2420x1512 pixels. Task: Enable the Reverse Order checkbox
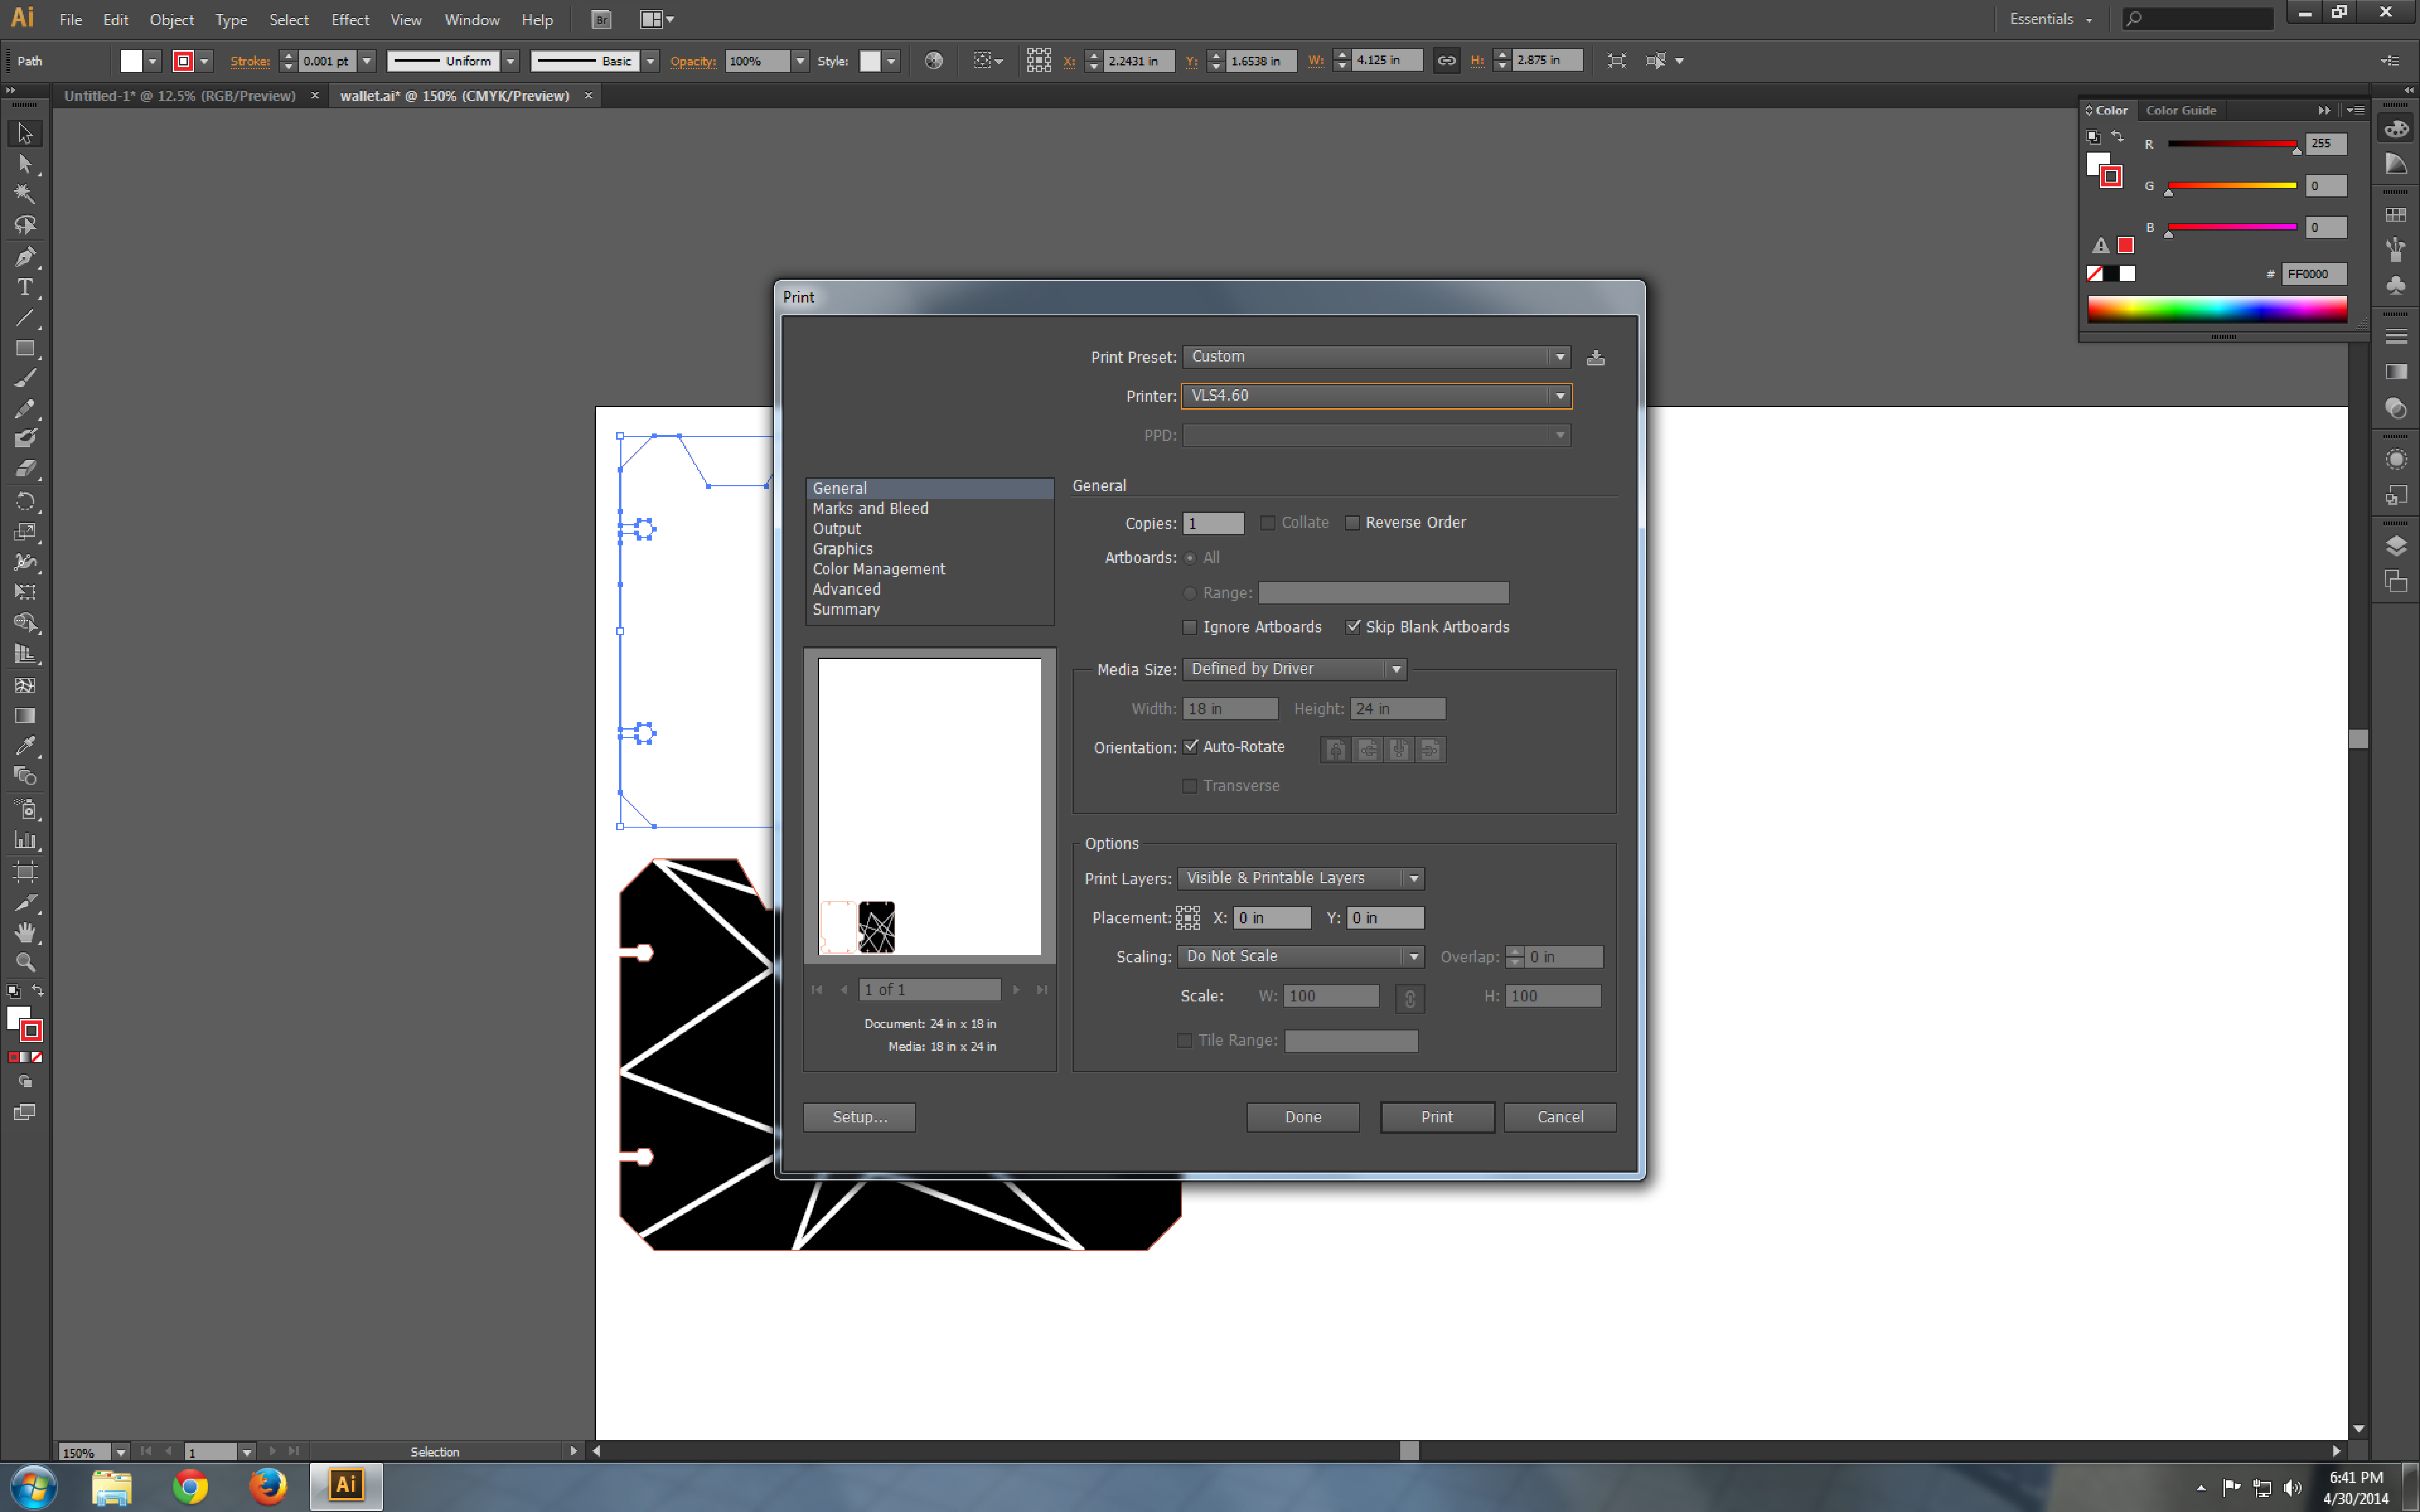coord(1353,523)
